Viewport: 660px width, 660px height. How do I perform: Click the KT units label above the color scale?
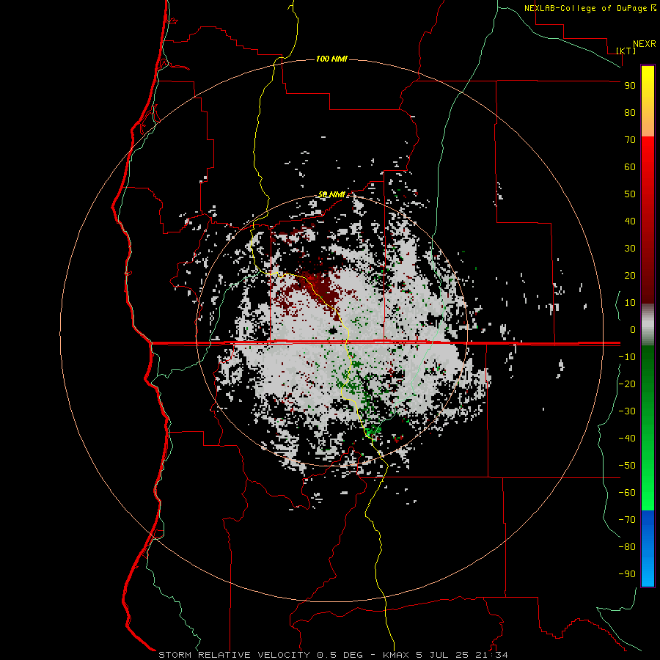point(626,51)
